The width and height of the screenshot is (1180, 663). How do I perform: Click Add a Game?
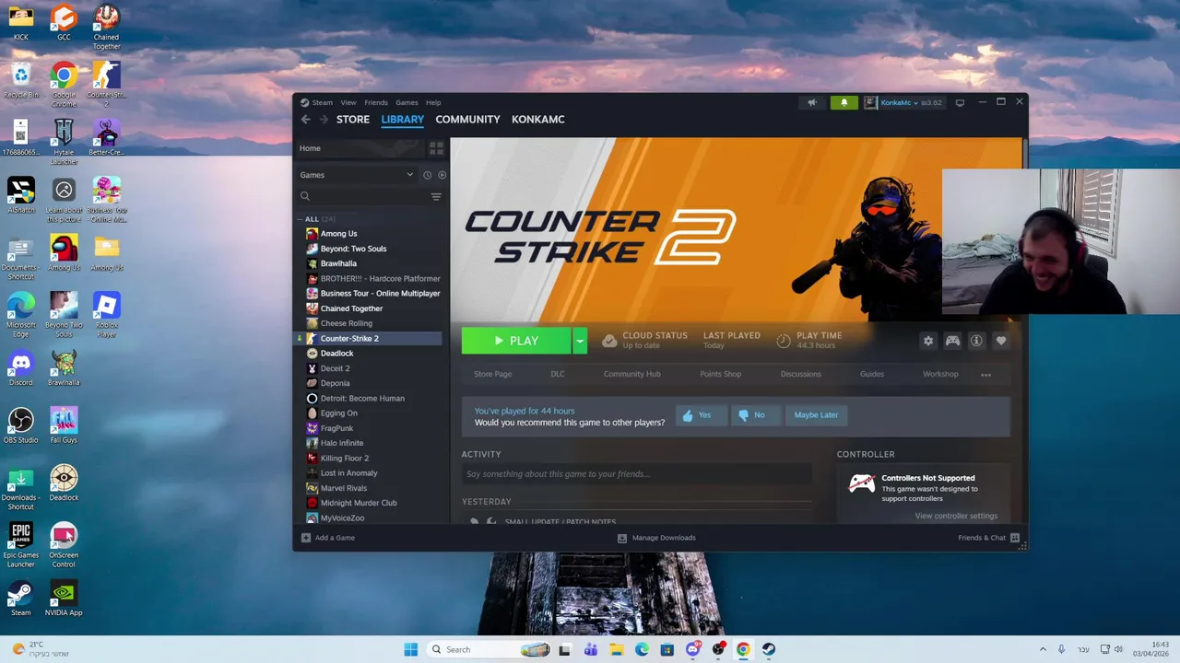coord(328,538)
